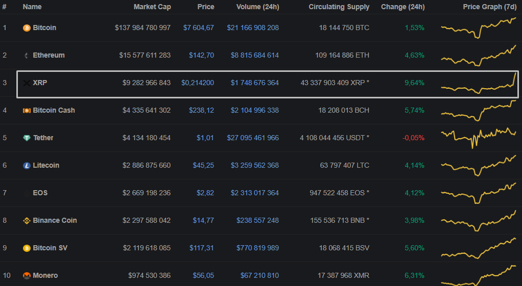Open Tether 7-day price graph
Image resolution: width=522 pixels, height=286 pixels.
click(479, 138)
